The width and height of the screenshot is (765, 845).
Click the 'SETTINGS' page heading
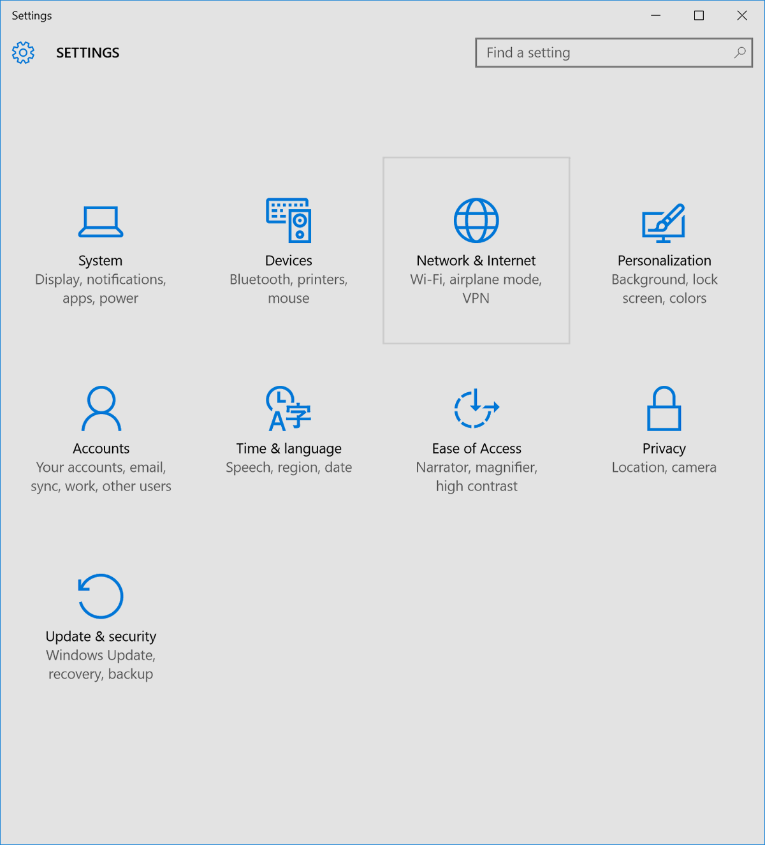(88, 53)
